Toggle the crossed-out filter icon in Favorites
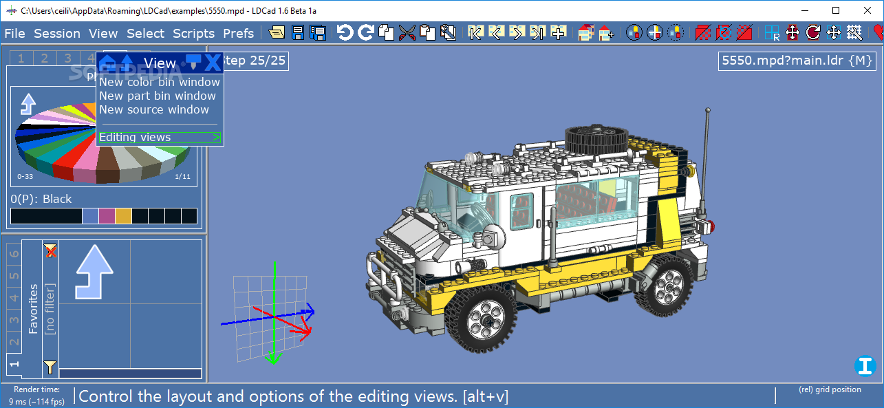This screenshot has width=884, height=408. (50, 250)
